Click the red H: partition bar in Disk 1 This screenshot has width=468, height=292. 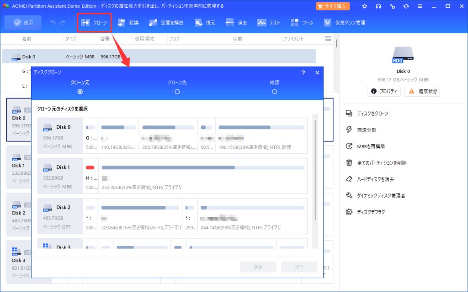[x=90, y=168]
